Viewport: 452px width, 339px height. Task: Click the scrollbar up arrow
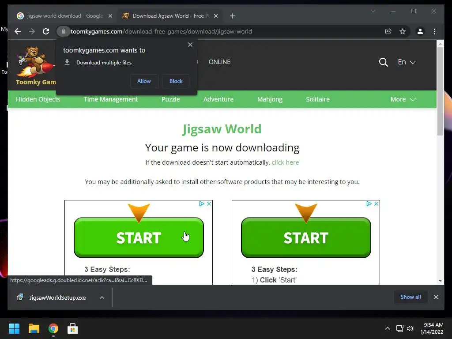tap(440, 44)
